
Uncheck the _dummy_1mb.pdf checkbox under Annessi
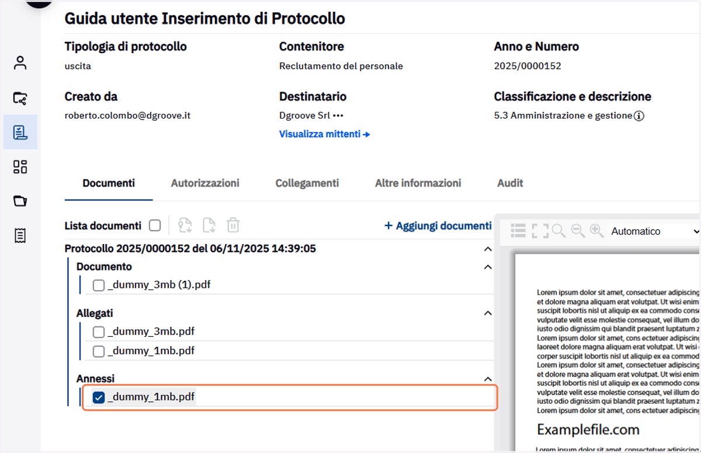tap(99, 398)
